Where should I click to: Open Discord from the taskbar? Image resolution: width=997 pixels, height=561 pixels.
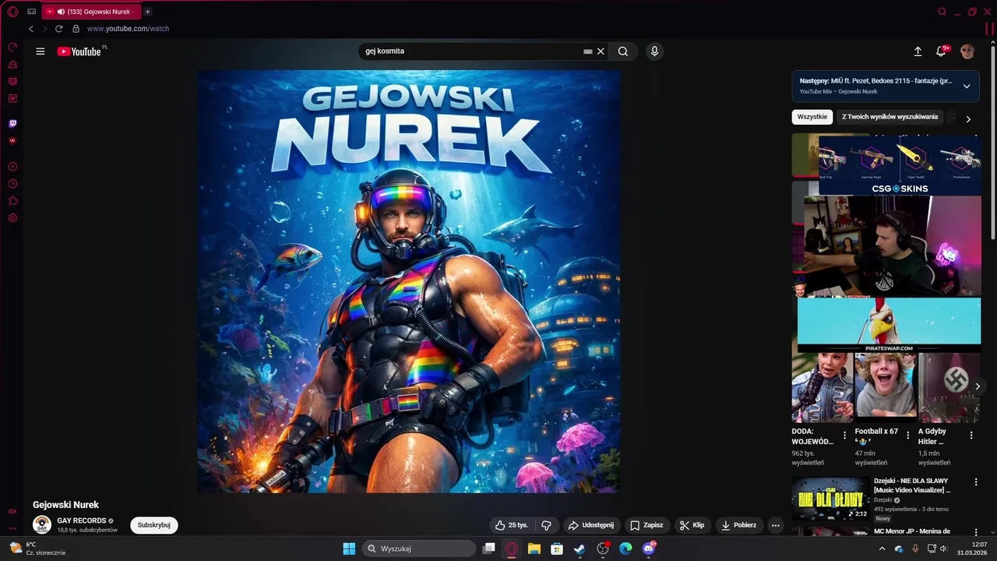pos(649,549)
